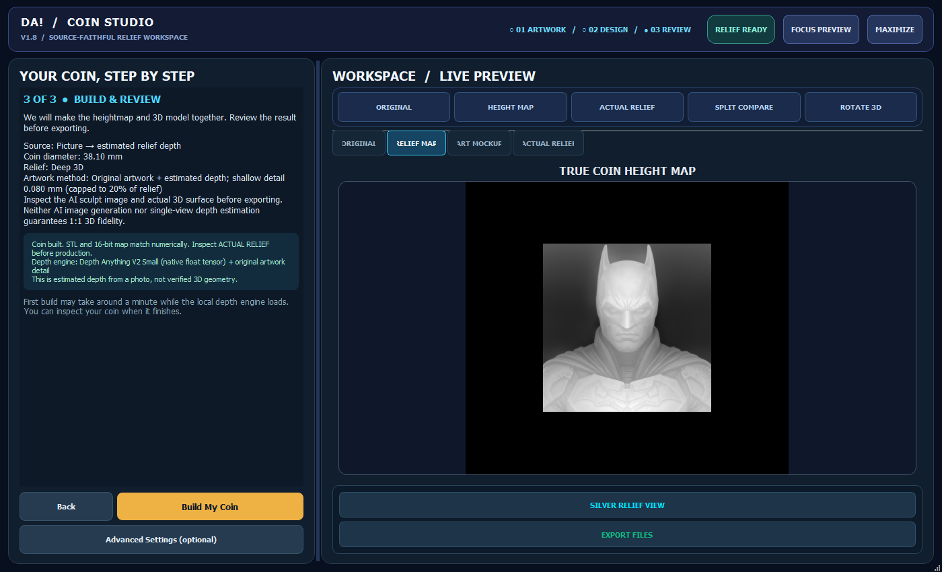Open FOCUS PREVIEW mode
The image size is (942, 572).
pos(821,30)
